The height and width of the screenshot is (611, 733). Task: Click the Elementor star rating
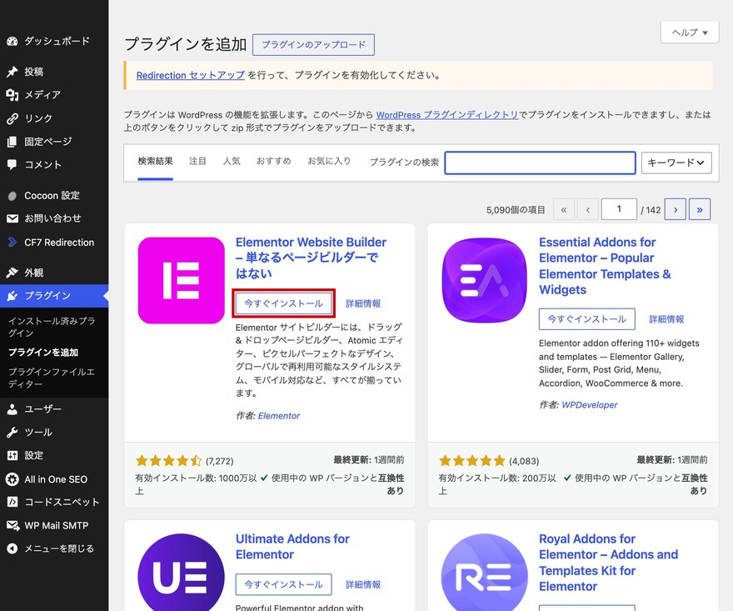169,461
